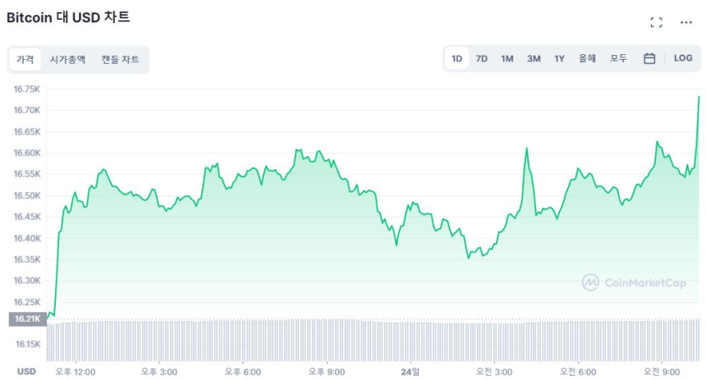Viewport: 706px width, 380px height.
Task: Click the 16.60K axis label
Action: (x=26, y=153)
